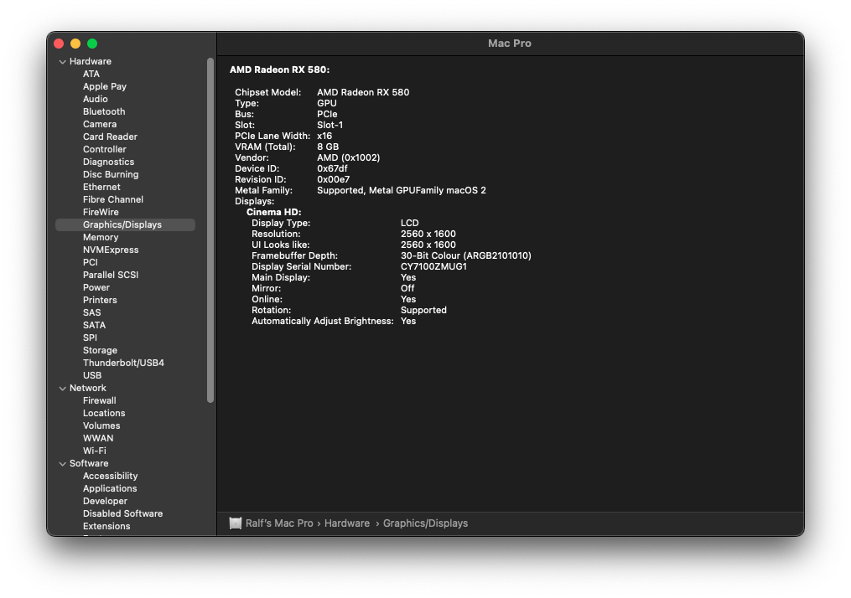Click the display serial number CY7100ZMUG1
The width and height of the screenshot is (851, 598).
(433, 266)
